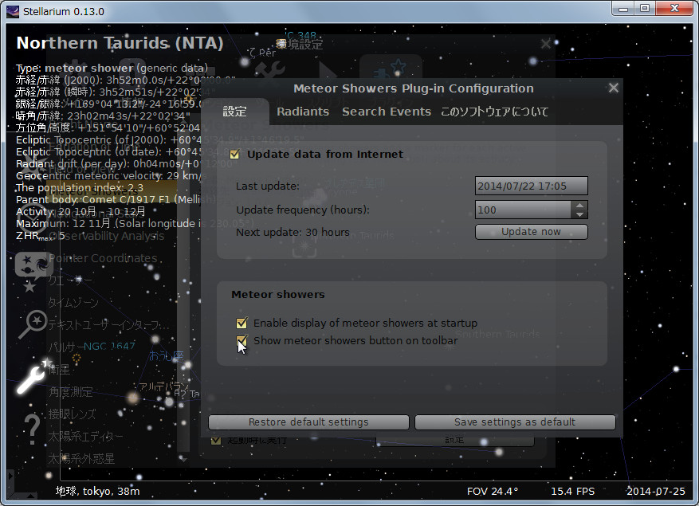The height and width of the screenshot is (506, 699).
Task: Increase update frequency with up arrow
Action: pos(579,205)
